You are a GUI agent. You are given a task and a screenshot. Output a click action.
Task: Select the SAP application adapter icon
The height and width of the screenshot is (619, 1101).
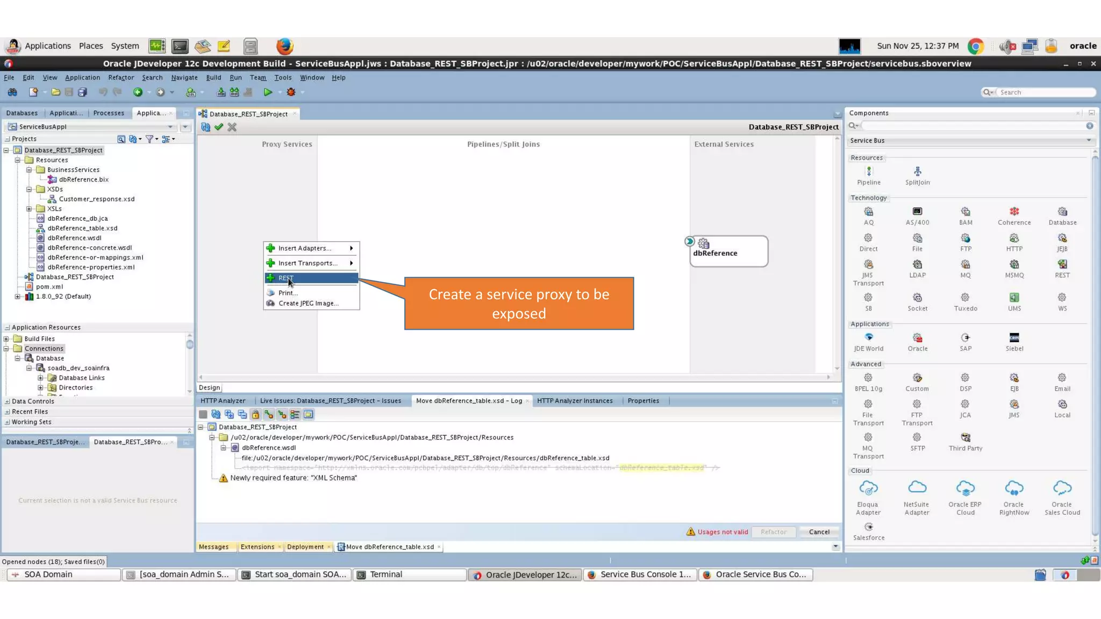coord(966,337)
